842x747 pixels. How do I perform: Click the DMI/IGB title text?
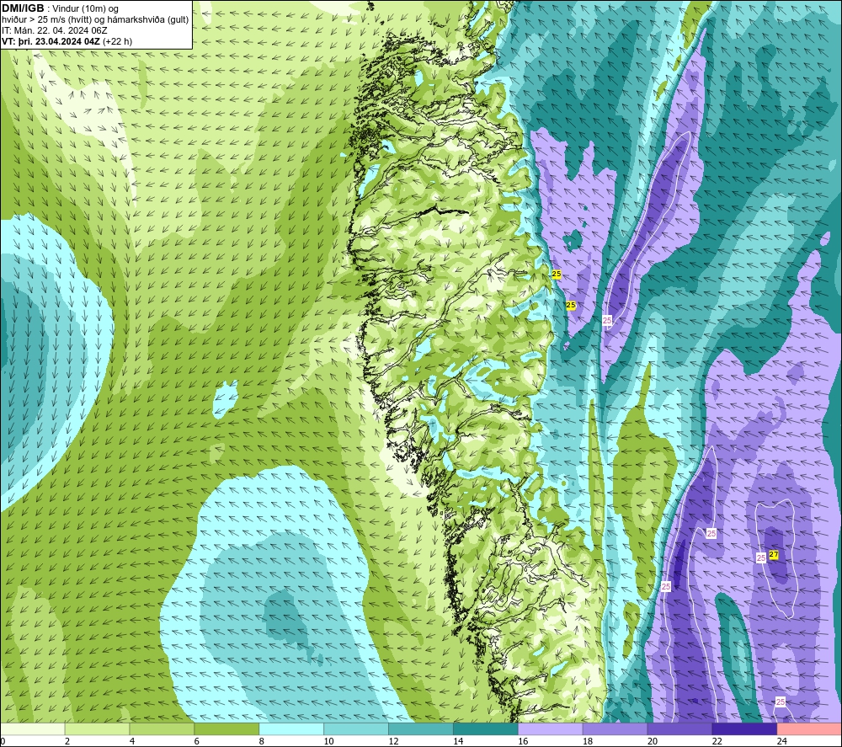(23, 8)
